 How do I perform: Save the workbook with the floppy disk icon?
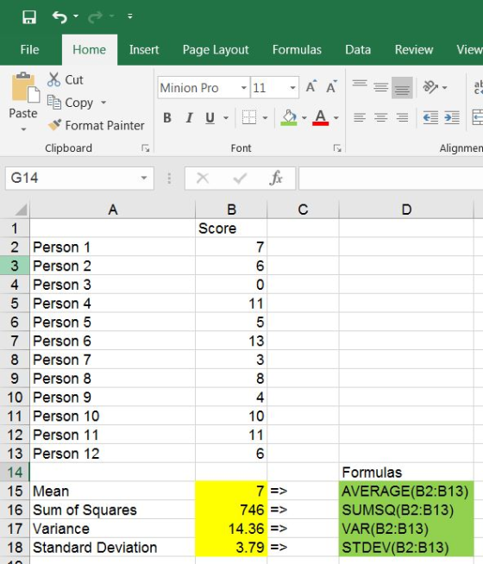[x=29, y=16]
